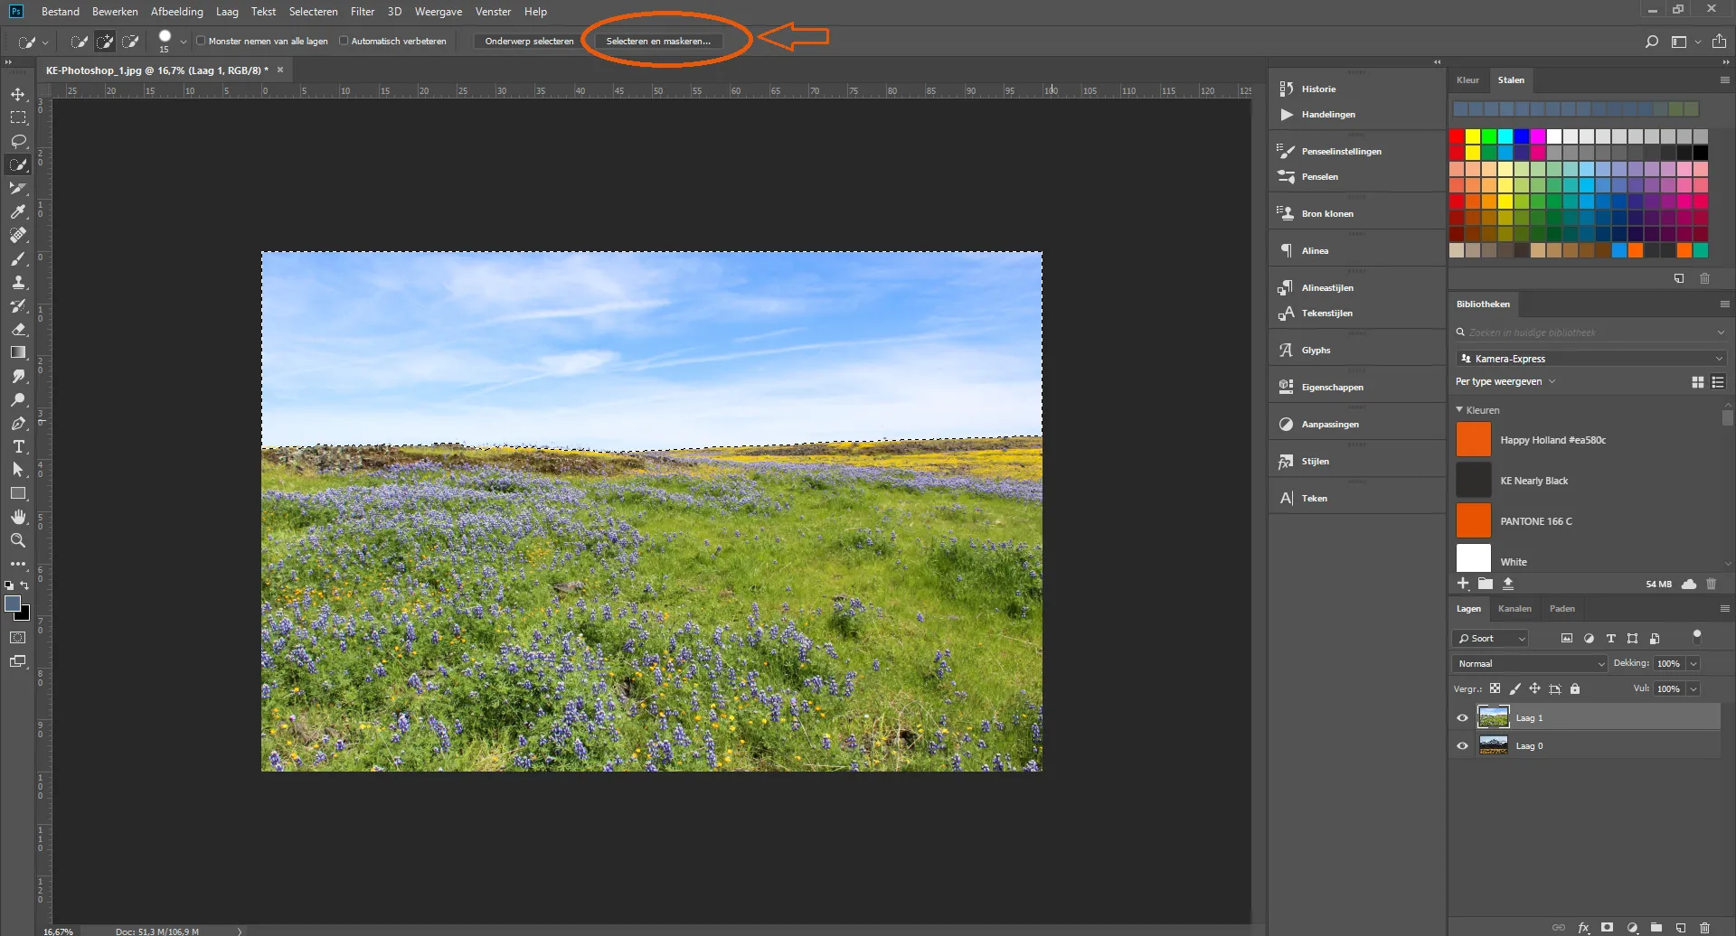Select the Move tool
1736x936 pixels.
click(18, 94)
